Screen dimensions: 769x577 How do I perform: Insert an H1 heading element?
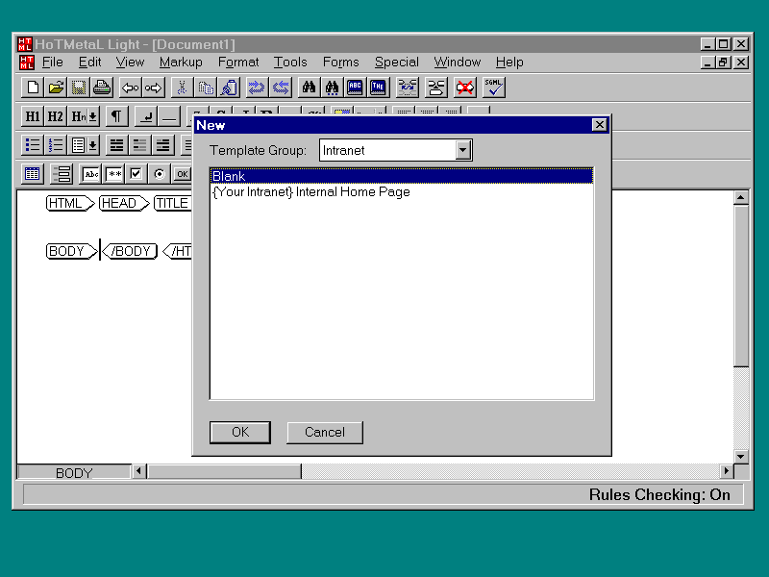[33, 116]
